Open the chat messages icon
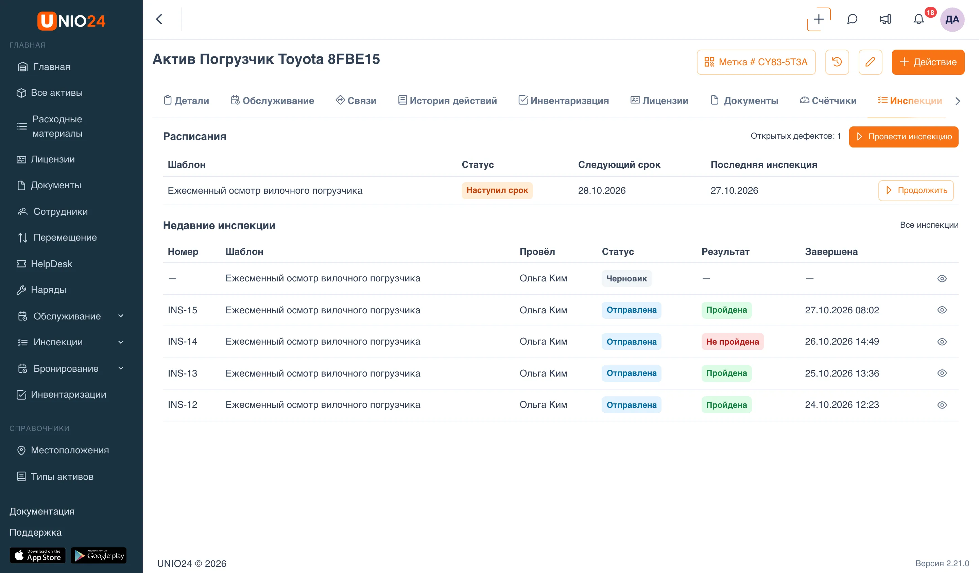This screenshot has height=573, width=979. pyautogui.click(x=852, y=19)
